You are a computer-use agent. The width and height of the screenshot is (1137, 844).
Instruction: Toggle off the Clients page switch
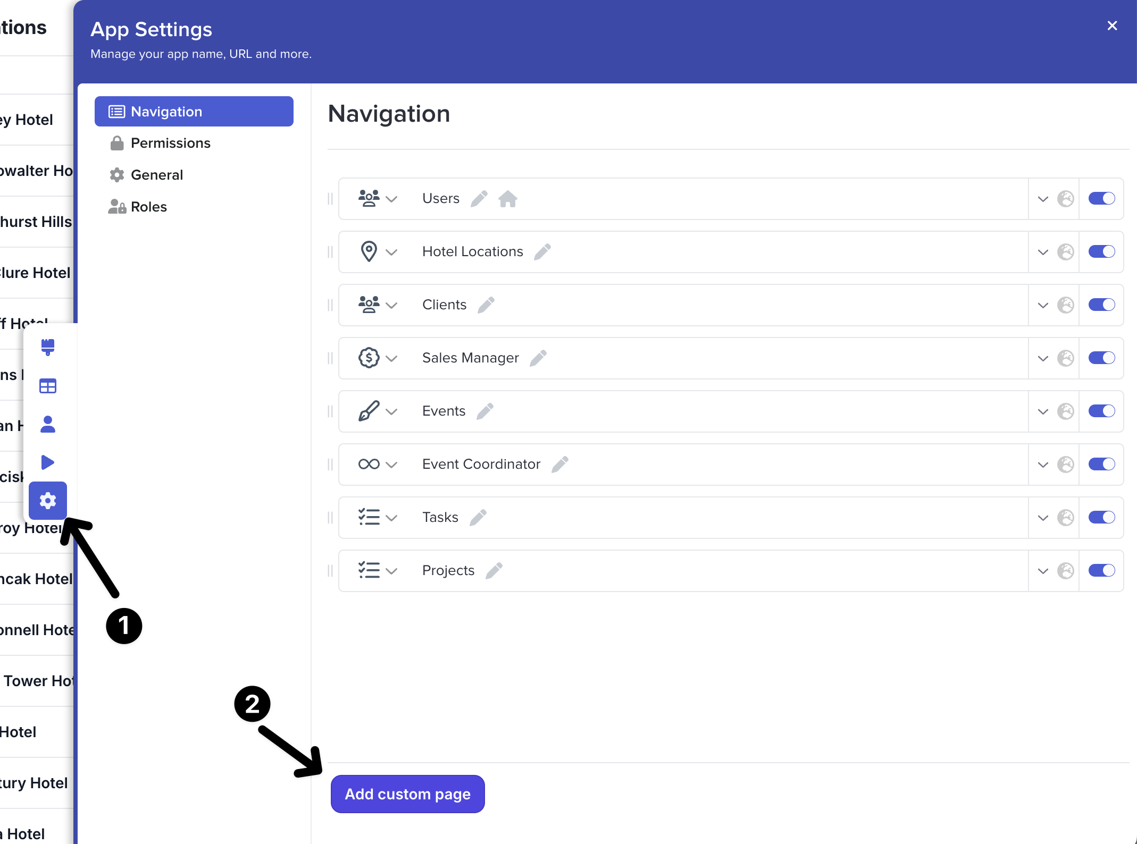tap(1101, 305)
